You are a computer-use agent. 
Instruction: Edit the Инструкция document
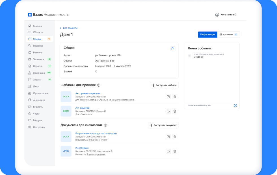pos(168,151)
